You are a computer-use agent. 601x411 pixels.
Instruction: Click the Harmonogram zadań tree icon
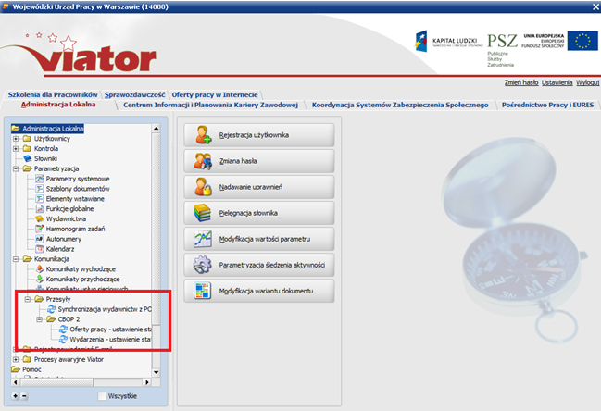(40, 229)
